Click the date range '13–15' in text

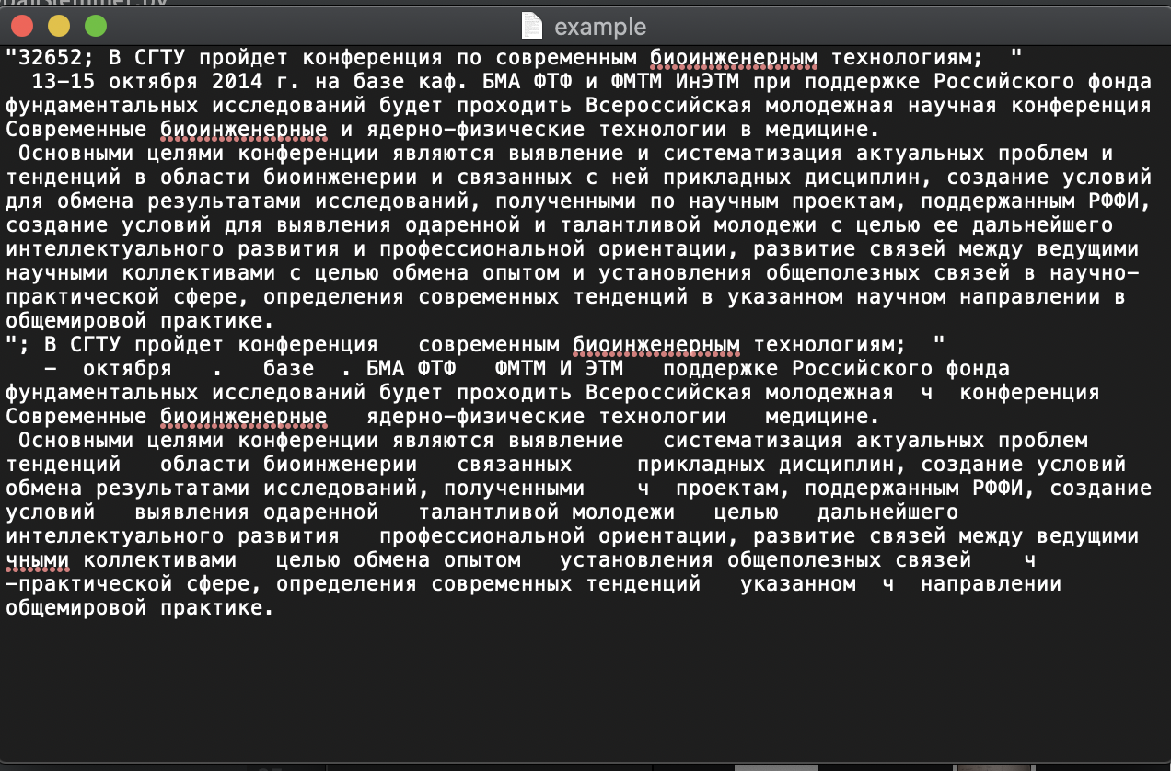(63, 81)
